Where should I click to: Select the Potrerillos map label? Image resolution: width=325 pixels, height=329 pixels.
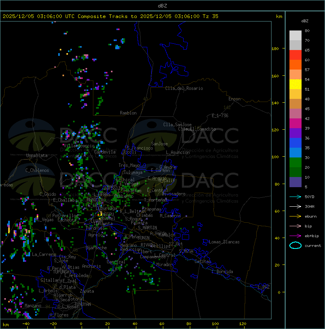tap(65, 216)
